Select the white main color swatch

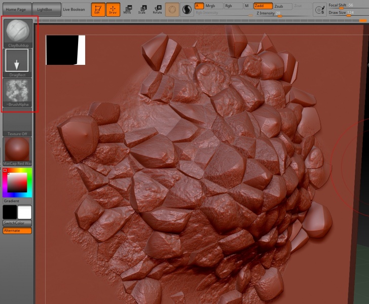(24, 212)
